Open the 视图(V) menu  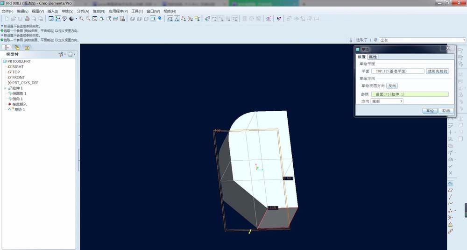click(38, 11)
